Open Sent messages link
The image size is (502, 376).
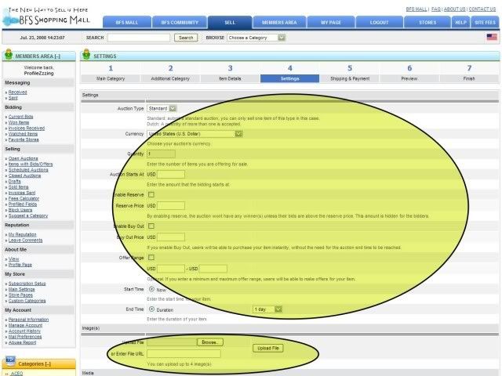coord(13,98)
